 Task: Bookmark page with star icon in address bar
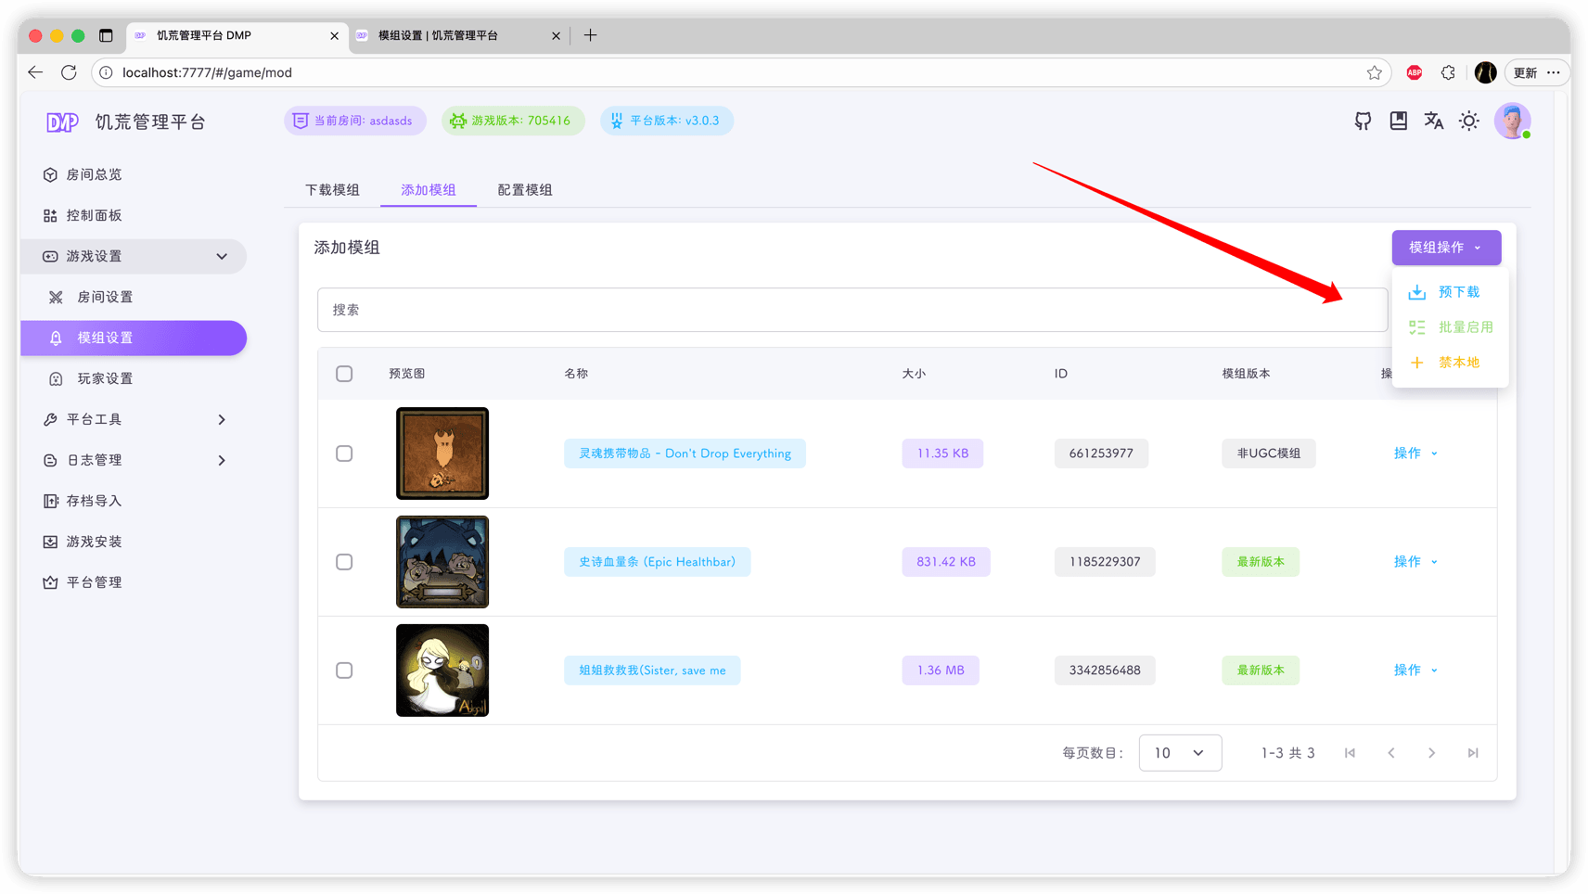pyautogui.click(x=1374, y=72)
